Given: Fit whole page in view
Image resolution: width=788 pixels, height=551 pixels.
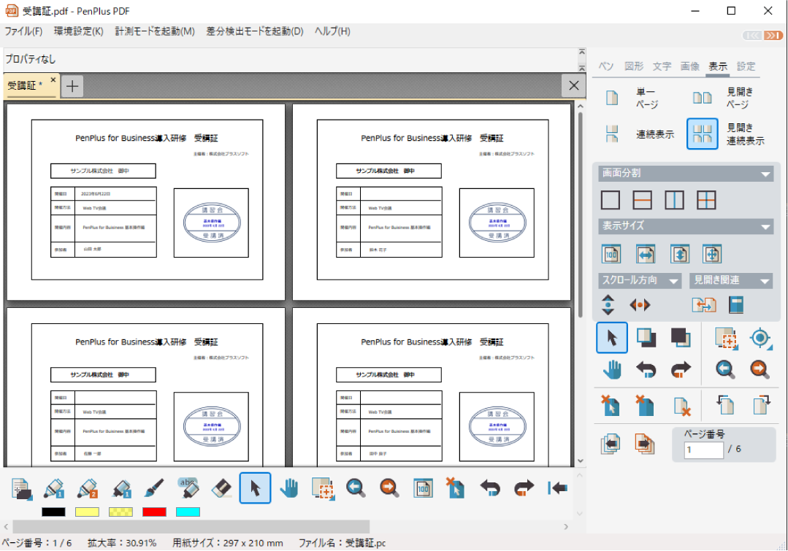Looking at the screenshot, I should (712, 254).
